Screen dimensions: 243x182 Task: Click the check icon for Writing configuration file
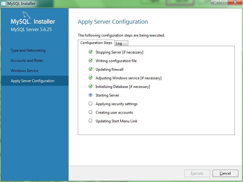pyautogui.click(x=90, y=60)
